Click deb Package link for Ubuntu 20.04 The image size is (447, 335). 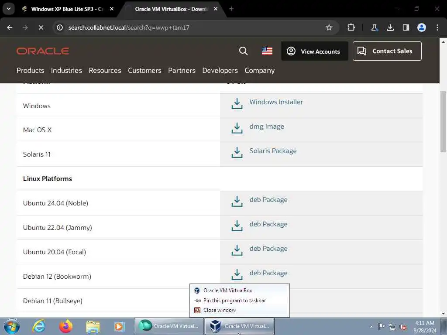tap(268, 248)
